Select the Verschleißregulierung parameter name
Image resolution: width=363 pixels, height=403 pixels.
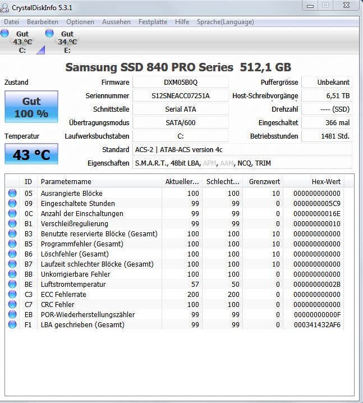coord(75,223)
